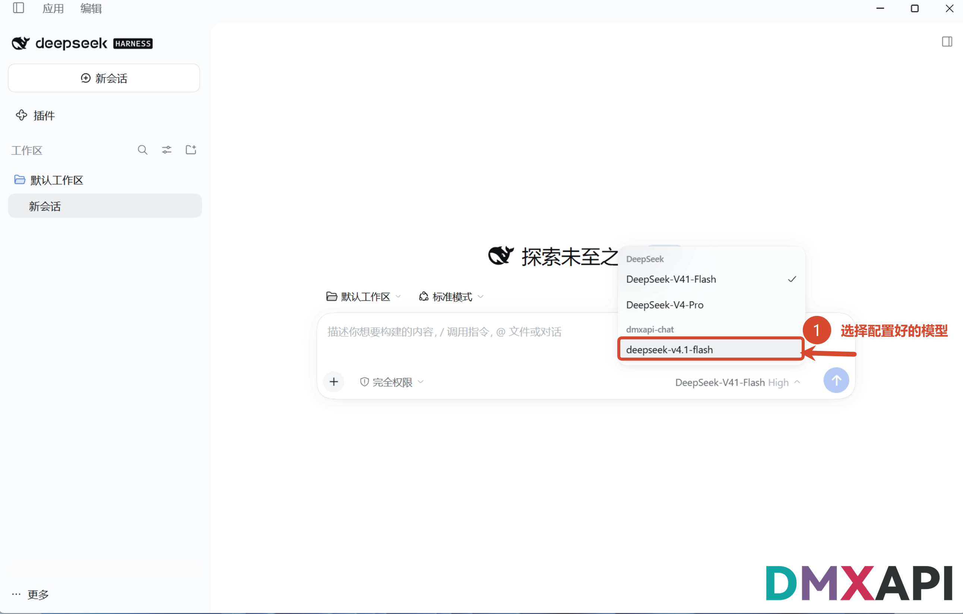Screen dimensions: 963x614
Task: Send the message with arrow button
Action: pyautogui.click(x=836, y=380)
